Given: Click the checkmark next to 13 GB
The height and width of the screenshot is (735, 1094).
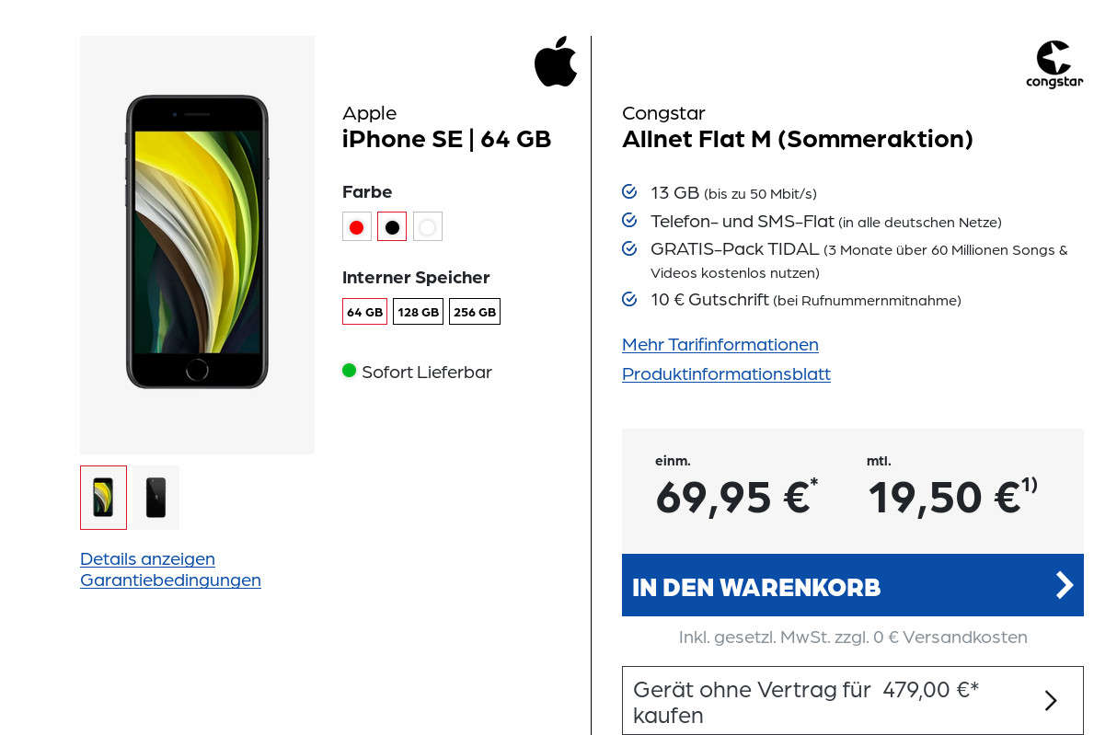Looking at the screenshot, I should click(629, 191).
